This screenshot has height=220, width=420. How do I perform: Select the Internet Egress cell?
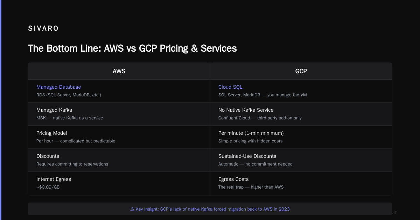[x=119, y=183]
